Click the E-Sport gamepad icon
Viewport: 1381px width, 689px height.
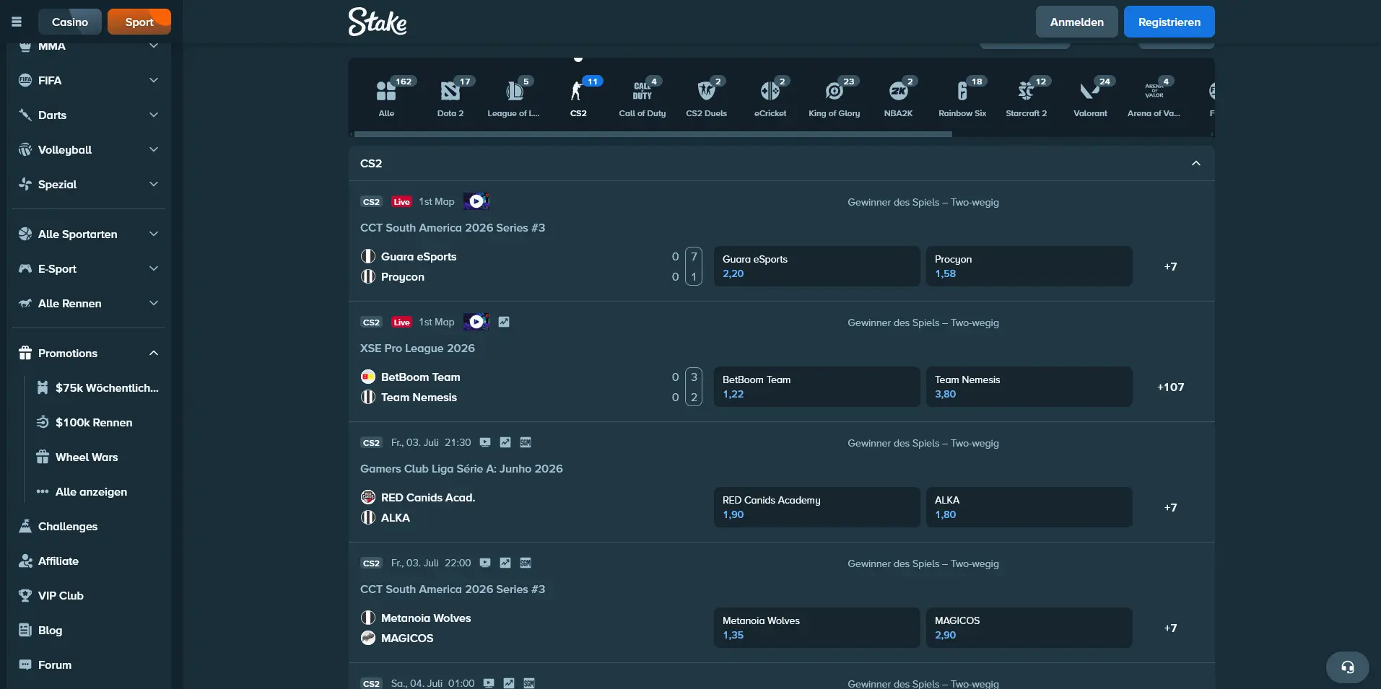coord(25,268)
